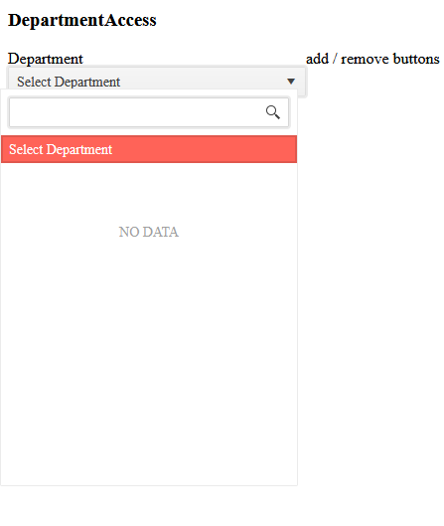Click the DepartmentAccess heading
The image size is (444, 526).
pyautogui.click(x=82, y=20)
